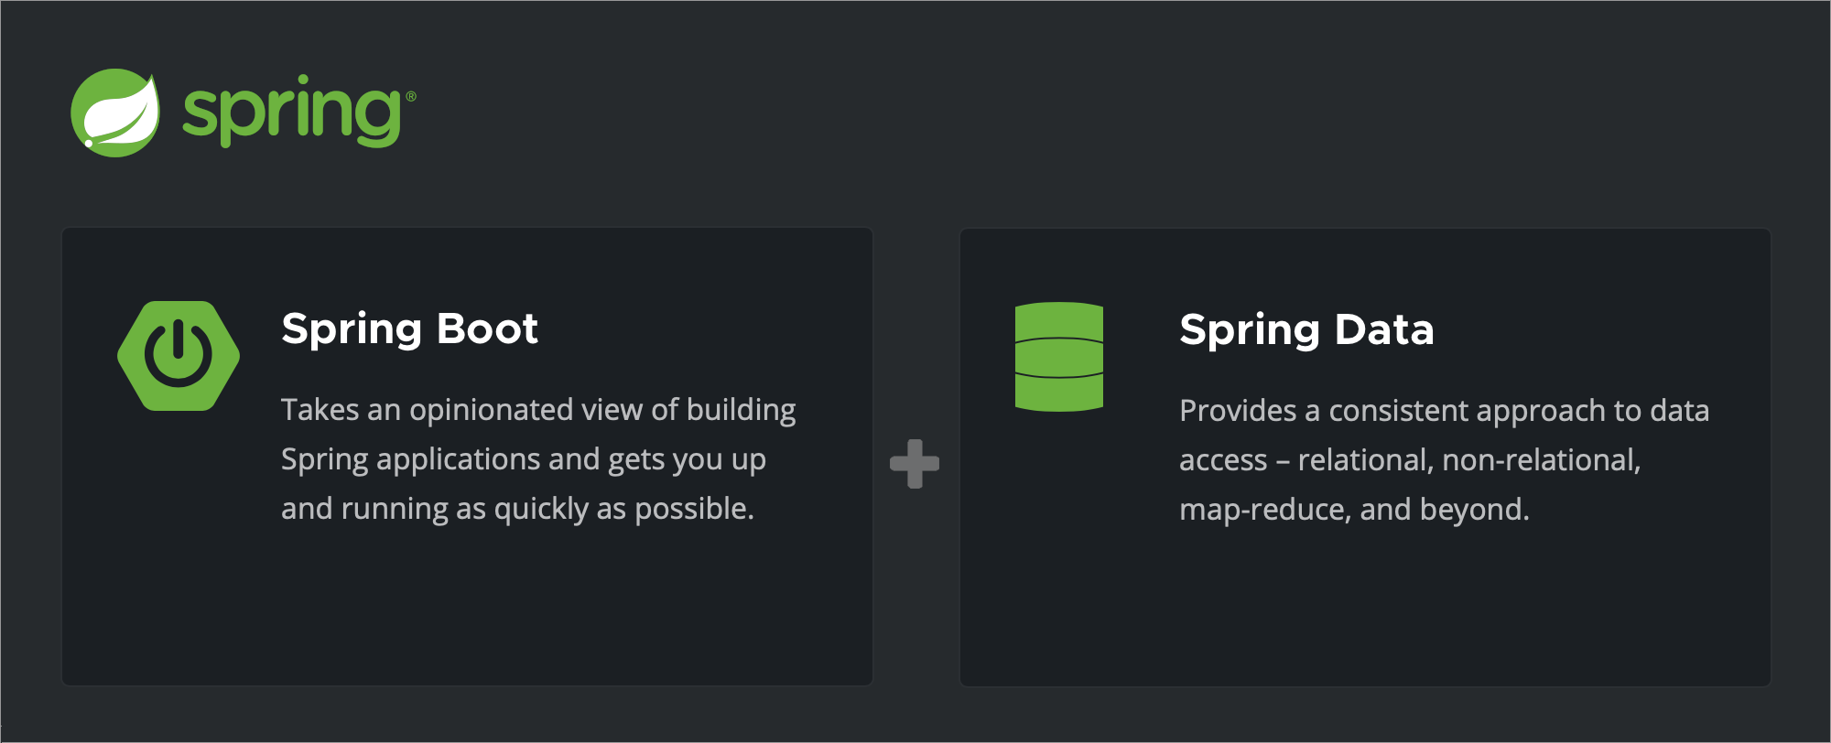Click 'Spring' in the Spring Boot heading
The width and height of the screenshot is (1831, 743).
(352, 330)
